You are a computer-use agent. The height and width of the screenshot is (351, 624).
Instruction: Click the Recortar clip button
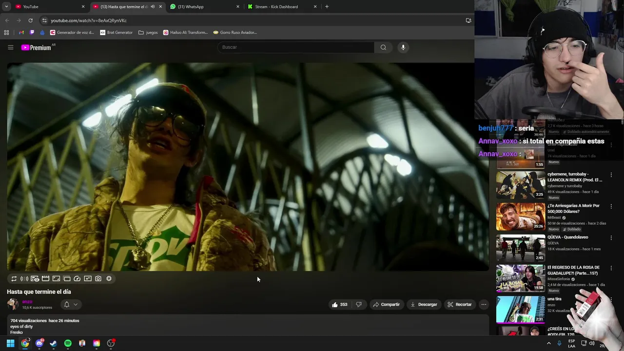click(x=460, y=305)
